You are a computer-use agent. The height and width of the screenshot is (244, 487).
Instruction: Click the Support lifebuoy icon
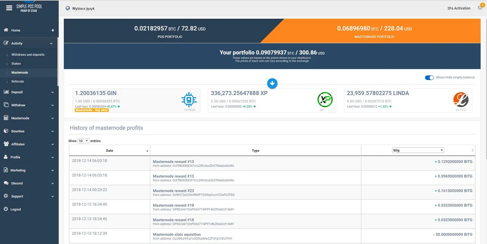click(x=6, y=196)
